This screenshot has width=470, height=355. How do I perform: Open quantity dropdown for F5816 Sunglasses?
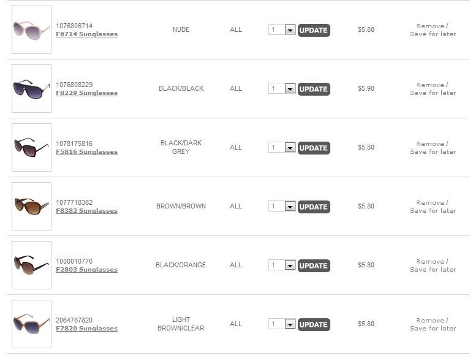tap(290, 148)
